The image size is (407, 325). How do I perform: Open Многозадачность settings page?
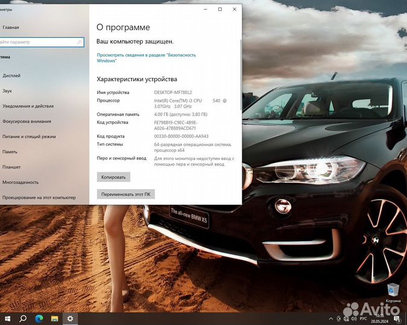(x=21, y=182)
